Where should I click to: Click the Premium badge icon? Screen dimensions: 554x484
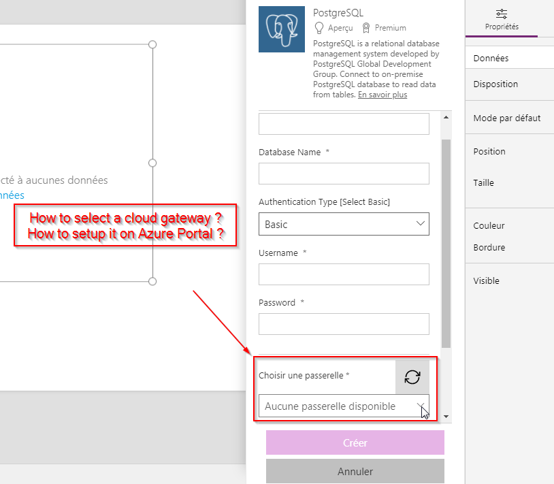point(366,27)
